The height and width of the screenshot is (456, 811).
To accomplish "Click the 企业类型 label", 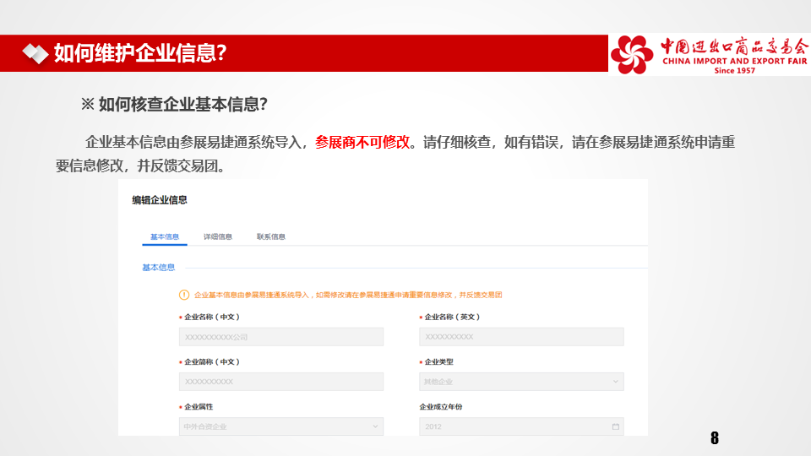I will click(x=438, y=362).
